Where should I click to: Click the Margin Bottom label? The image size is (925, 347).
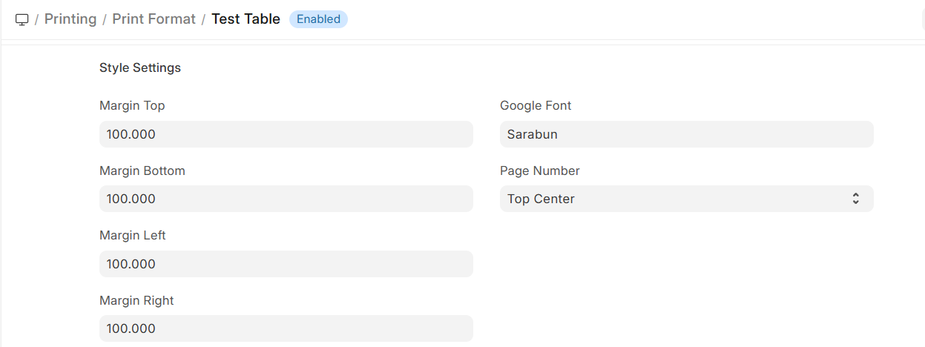pos(142,171)
